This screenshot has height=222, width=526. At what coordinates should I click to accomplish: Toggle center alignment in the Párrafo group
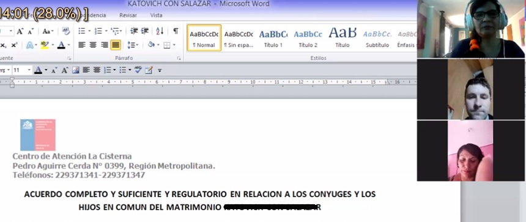(93, 45)
